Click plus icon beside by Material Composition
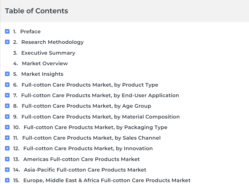Viewport: 249px width, 184px height. click(7, 117)
